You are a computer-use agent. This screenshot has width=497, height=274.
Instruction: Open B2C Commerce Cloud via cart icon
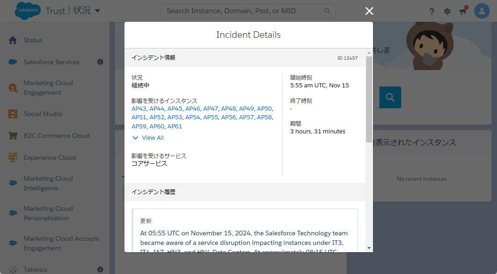pyautogui.click(x=13, y=135)
